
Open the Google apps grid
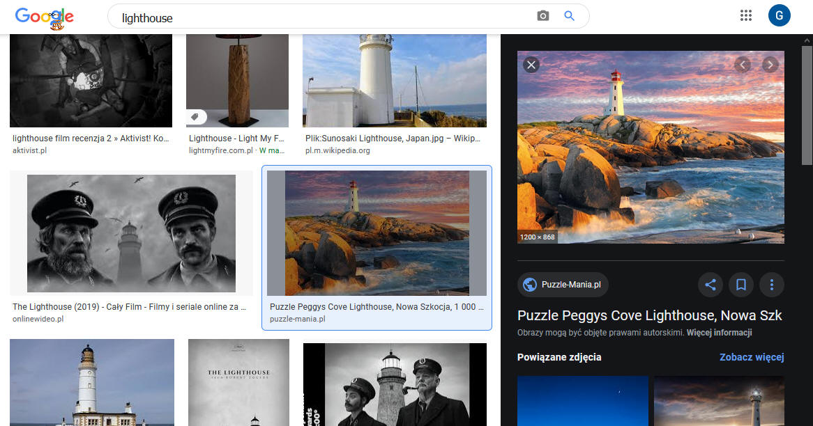point(746,16)
